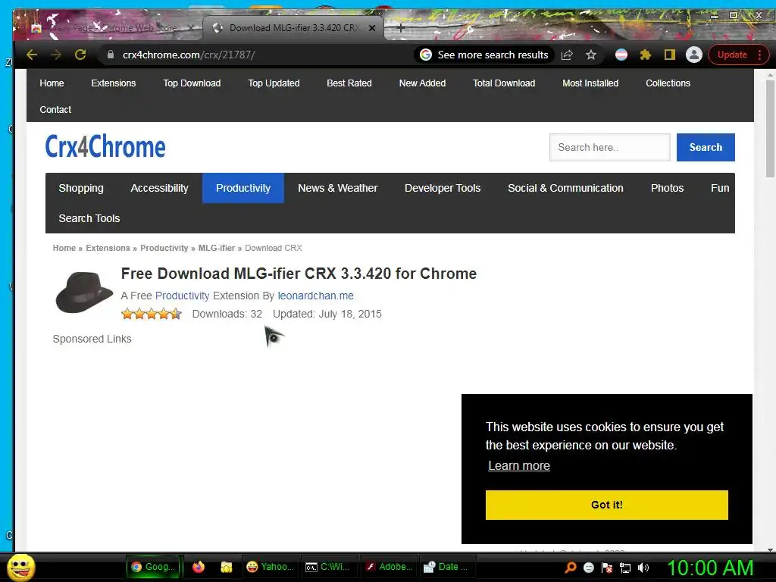Open New Added menu item

tap(423, 83)
